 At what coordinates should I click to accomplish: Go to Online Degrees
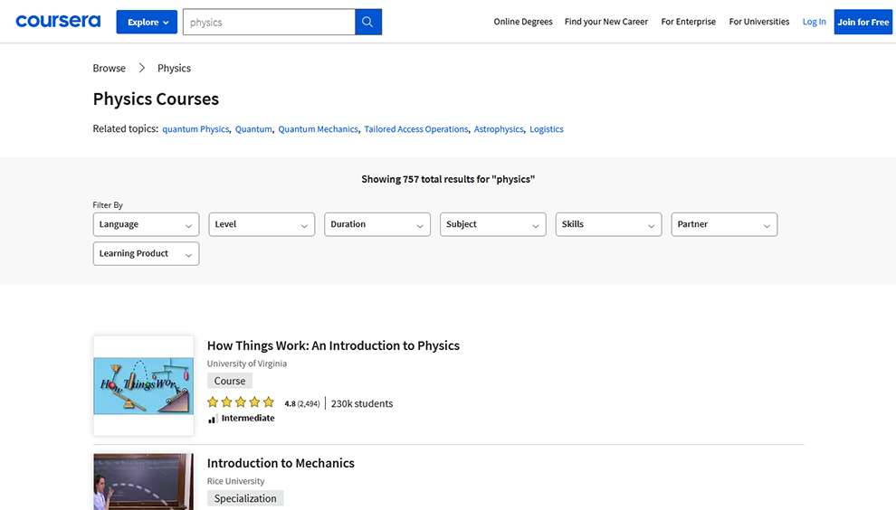[523, 22]
